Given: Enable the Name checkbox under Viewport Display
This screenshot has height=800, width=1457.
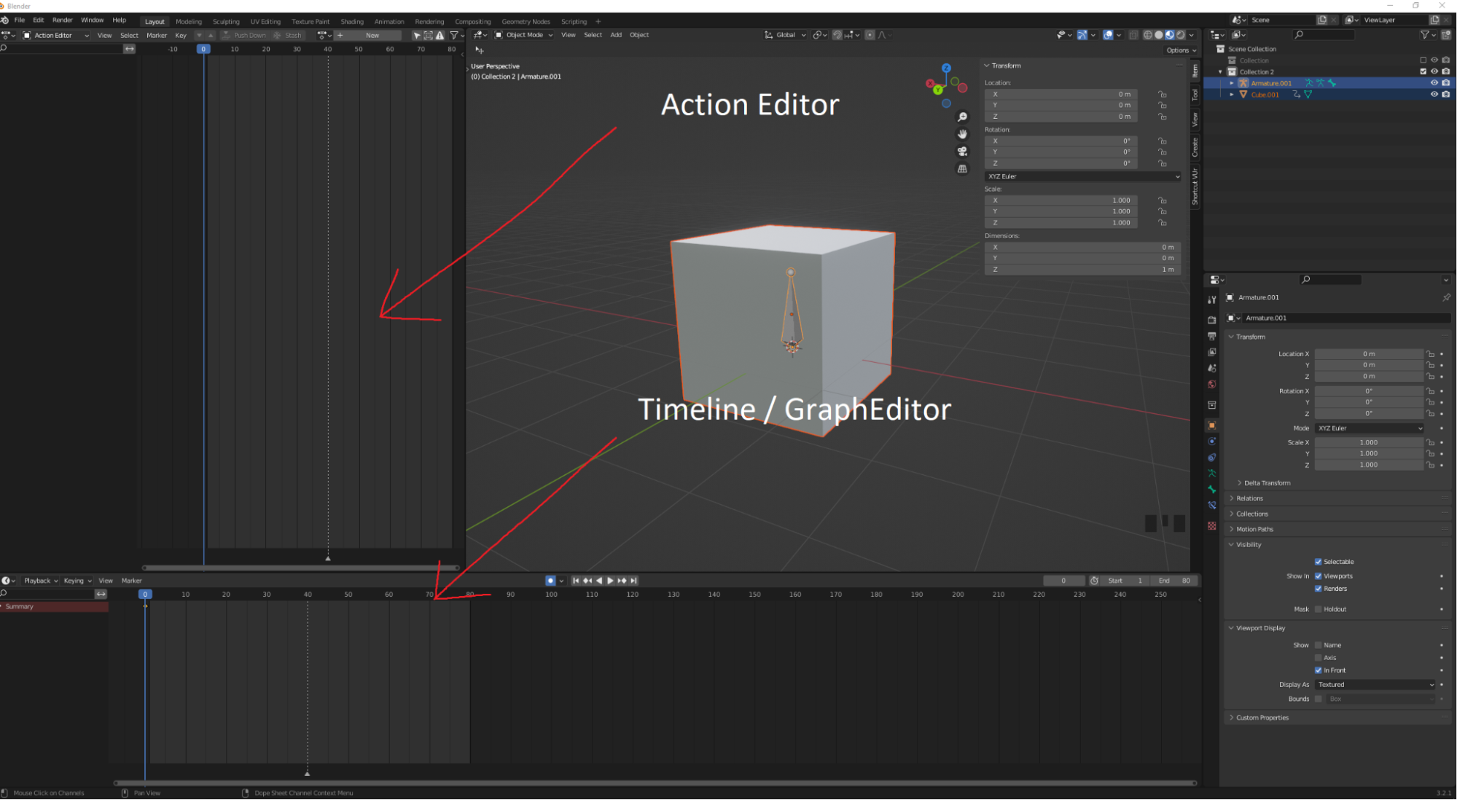Looking at the screenshot, I should point(1319,645).
